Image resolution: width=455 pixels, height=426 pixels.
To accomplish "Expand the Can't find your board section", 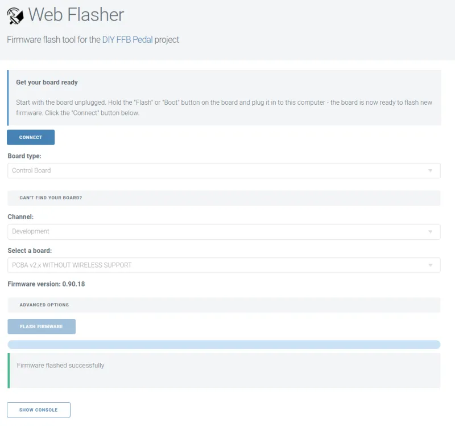I will pyautogui.click(x=224, y=198).
